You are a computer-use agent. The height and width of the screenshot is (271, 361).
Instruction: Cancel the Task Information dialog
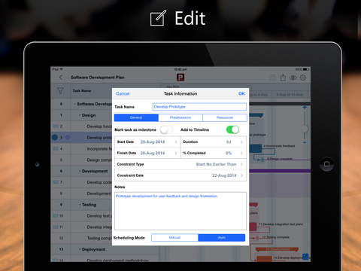(x=123, y=93)
